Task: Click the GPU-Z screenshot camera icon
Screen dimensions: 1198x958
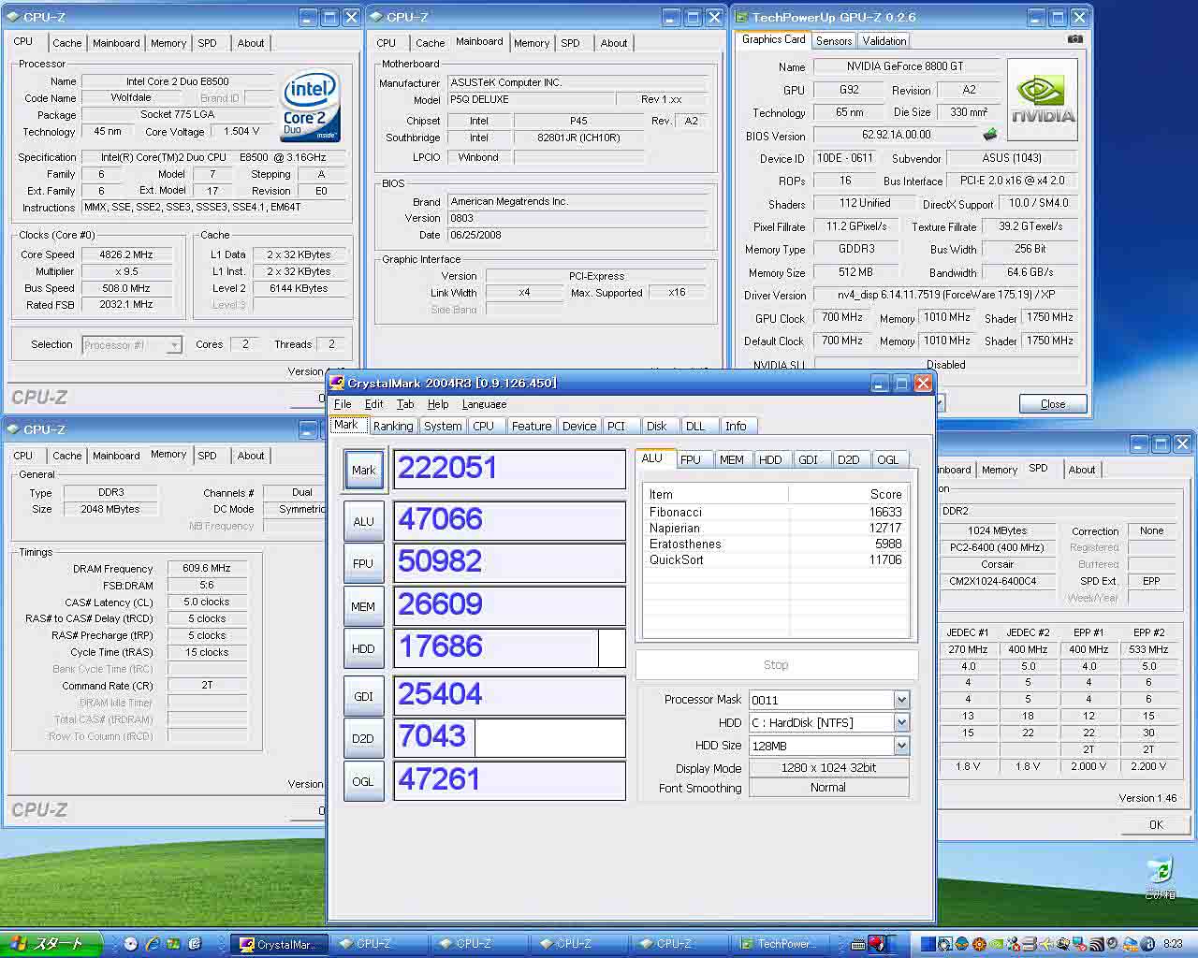Action: (1074, 39)
